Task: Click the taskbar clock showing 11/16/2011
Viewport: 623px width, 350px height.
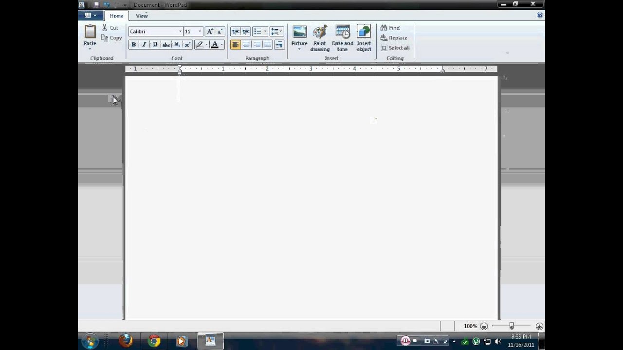Action: pyautogui.click(x=521, y=341)
